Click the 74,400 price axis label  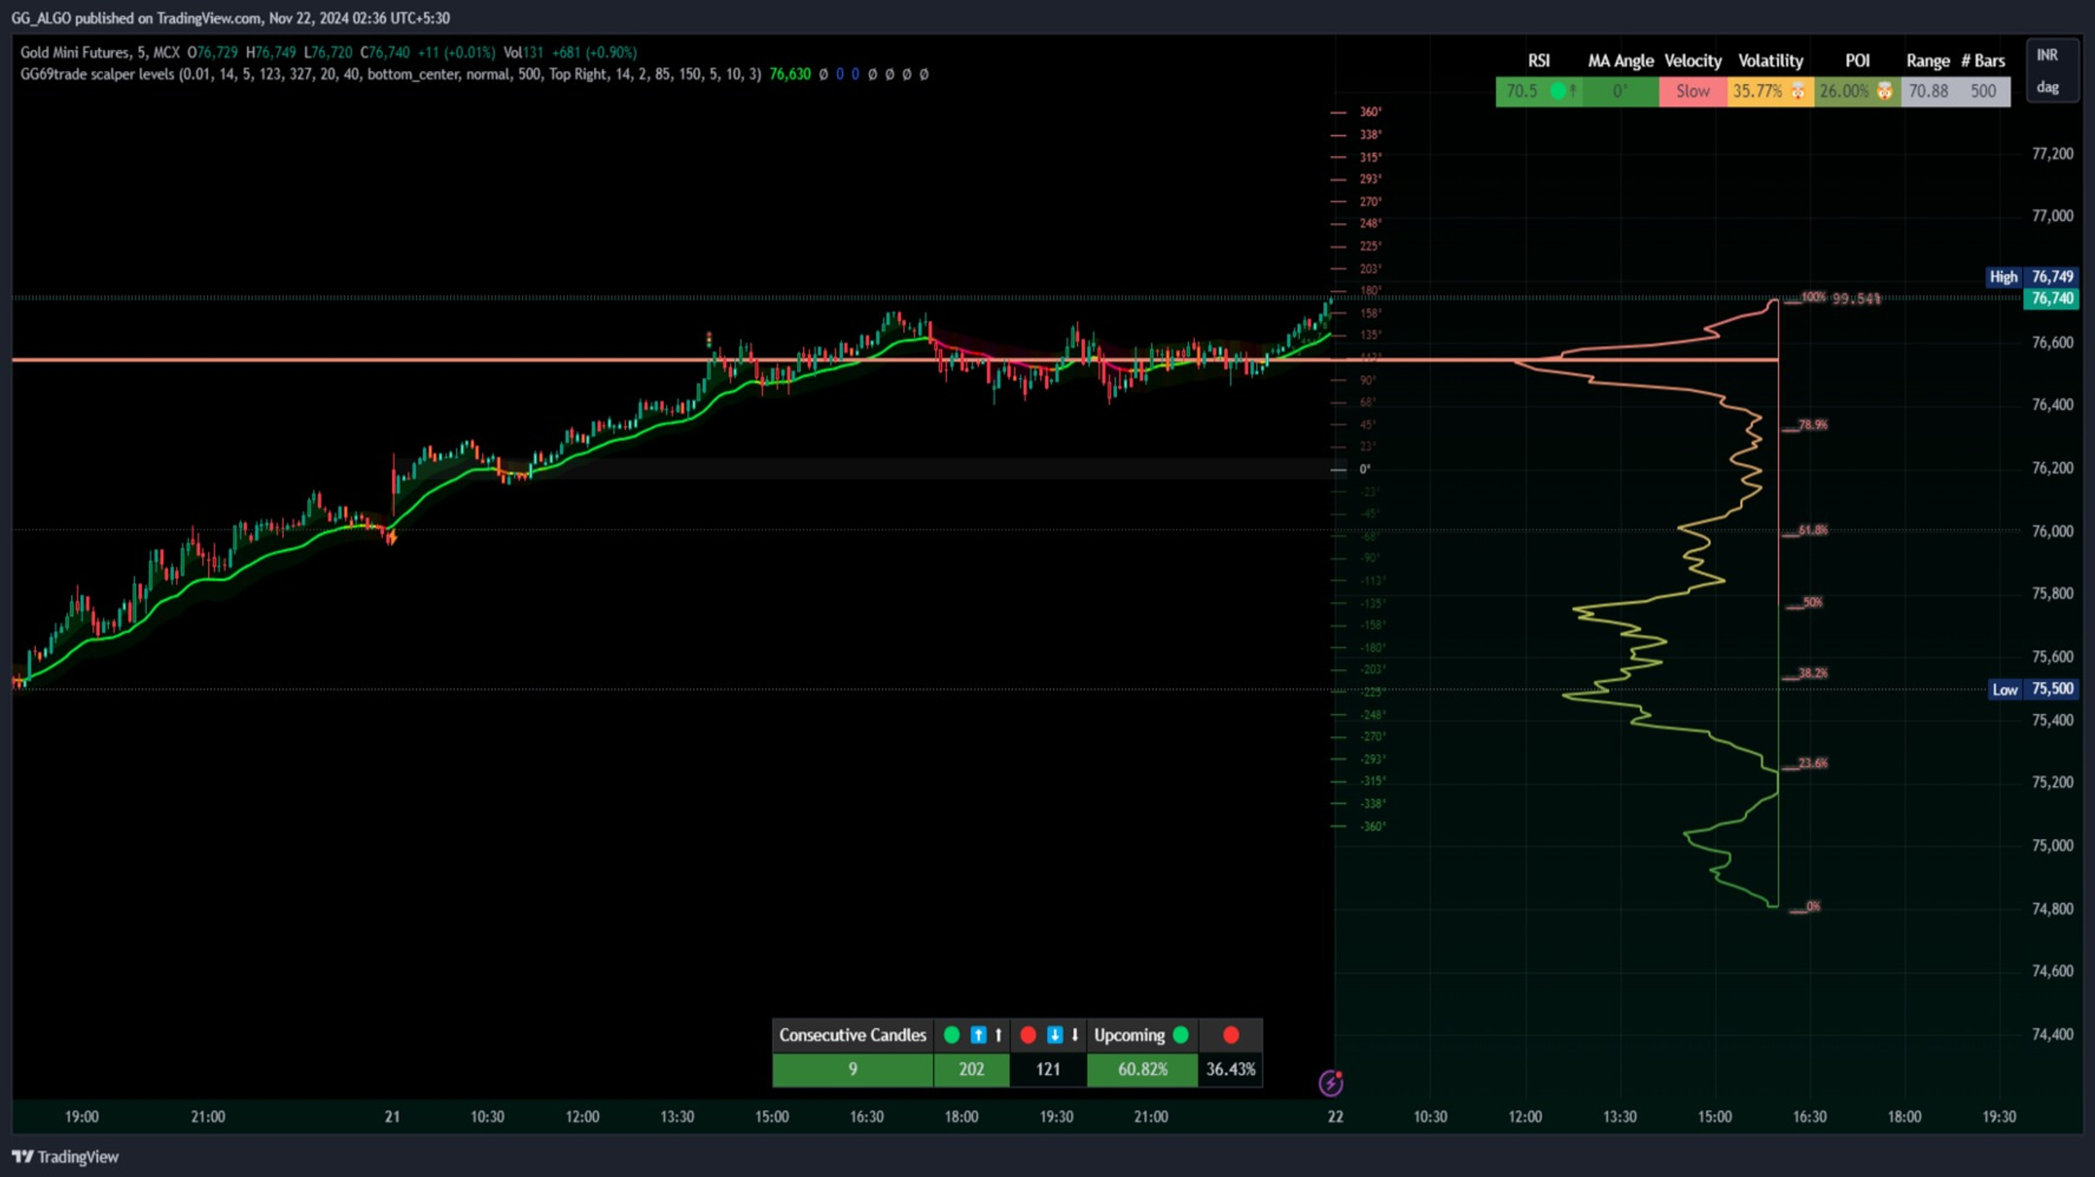2052,1034
